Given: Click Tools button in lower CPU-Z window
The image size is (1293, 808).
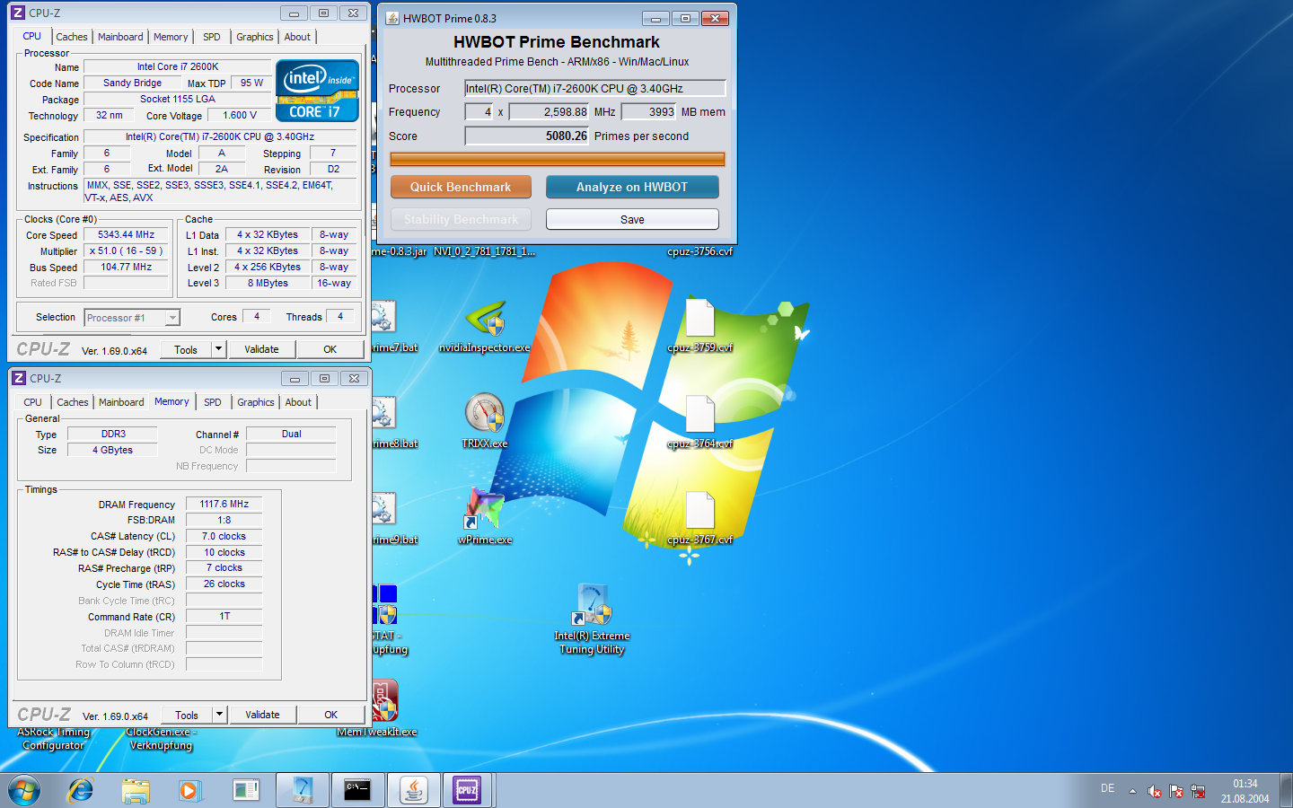Looking at the screenshot, I should pyautogui.click(x=187, y=715).
